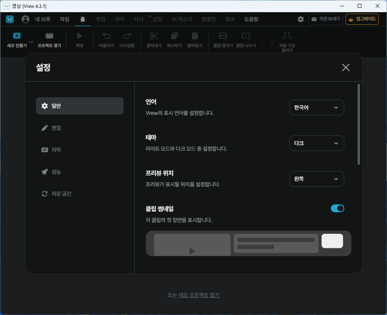Click the 붙여넣기 clipboard icon
Image resolution: width=387 pixels, height=315 pixels.
[195, 36]
